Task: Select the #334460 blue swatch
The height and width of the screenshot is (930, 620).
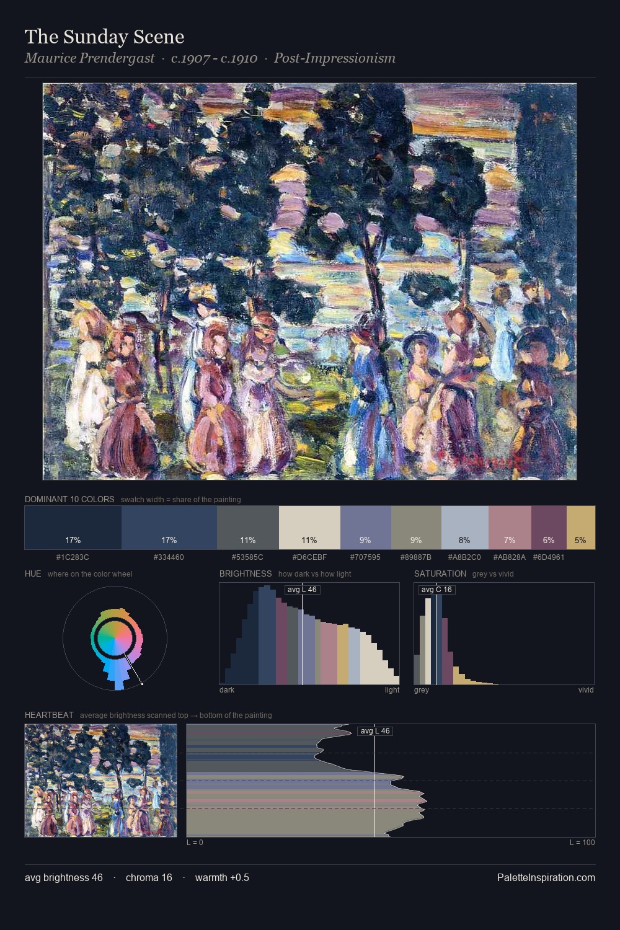Action: pyautogui.click(x=169, y=528)
